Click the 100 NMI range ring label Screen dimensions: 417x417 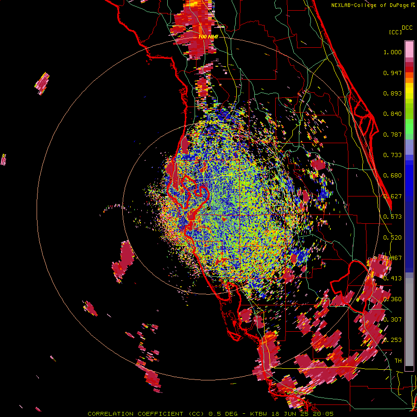point(208,37)
